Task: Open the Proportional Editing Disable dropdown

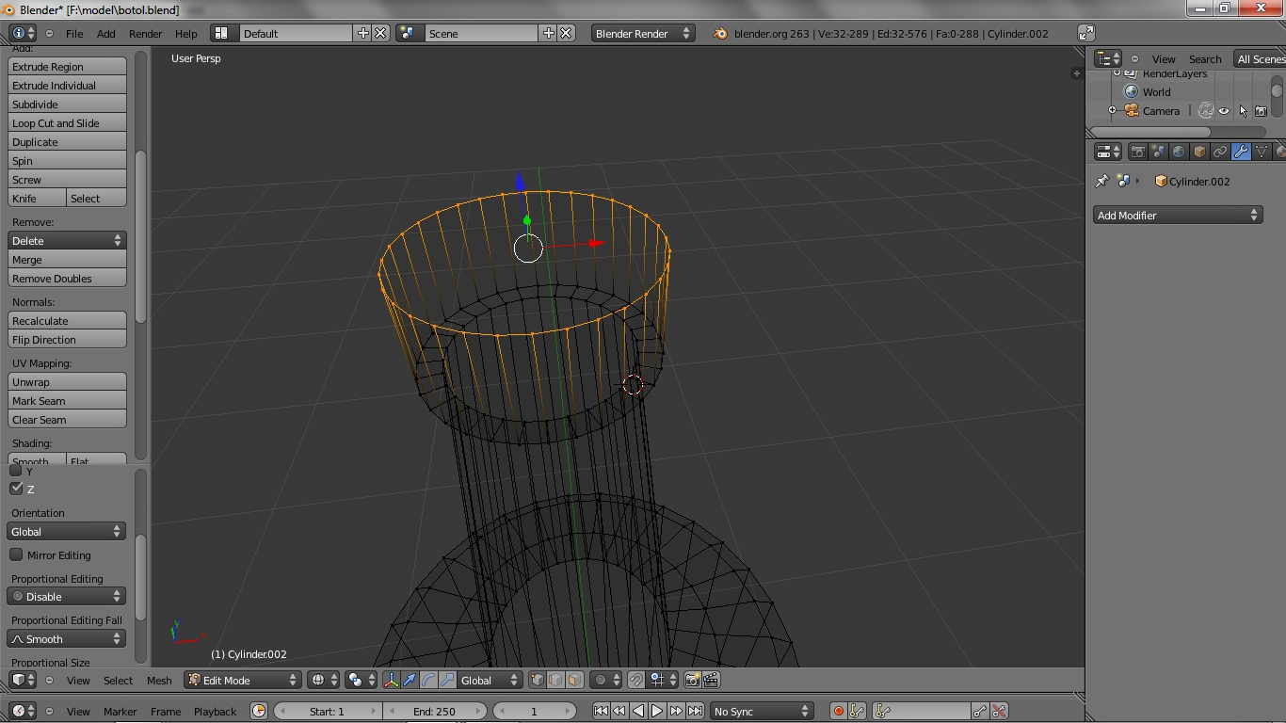Action: pos(67,596)
